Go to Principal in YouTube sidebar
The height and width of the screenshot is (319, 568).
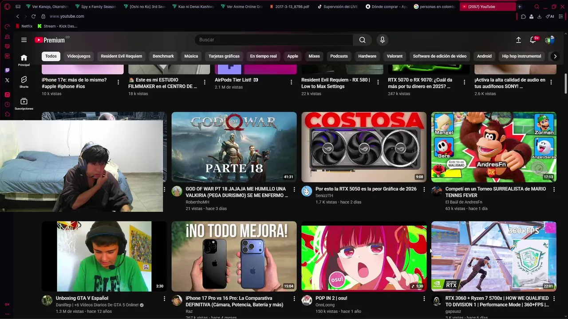(24, 60)
